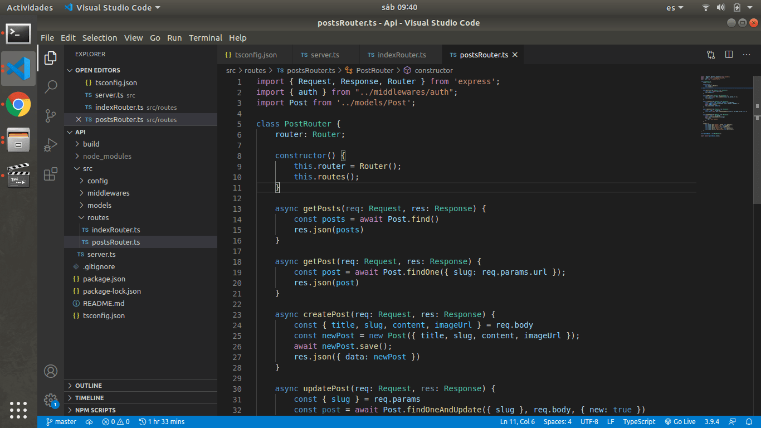The width and height of the screenshot is (761, 428).
Task: Expand the node_modules folder
Action: pos(107,157)
